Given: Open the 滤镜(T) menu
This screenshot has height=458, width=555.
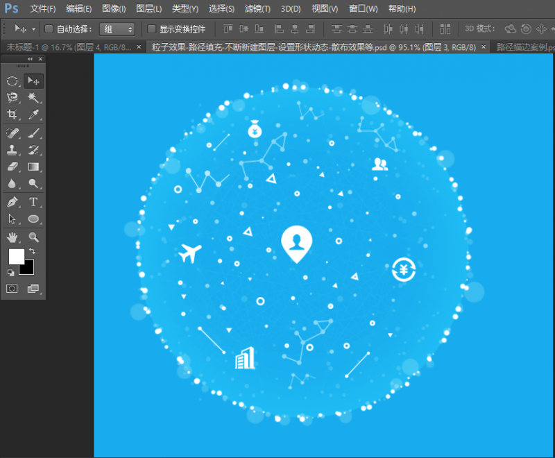Looking at the screenshot, I should click(258, 9).
